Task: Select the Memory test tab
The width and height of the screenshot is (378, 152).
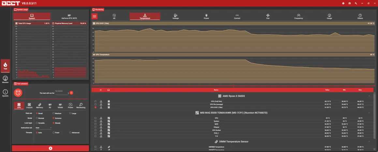Action: 39,106
